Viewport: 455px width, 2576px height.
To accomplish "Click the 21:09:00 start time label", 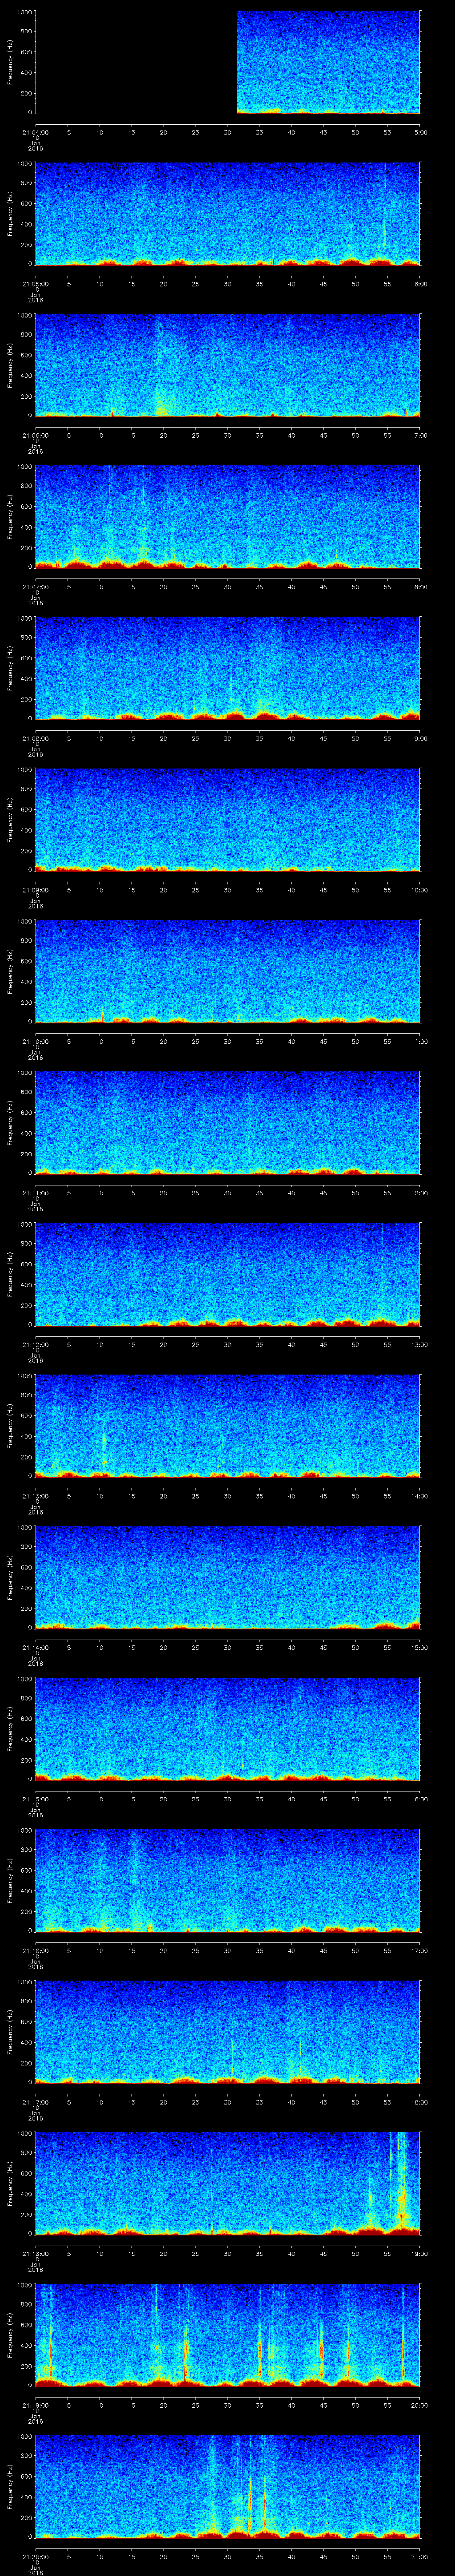I will (x=35, y=890).
